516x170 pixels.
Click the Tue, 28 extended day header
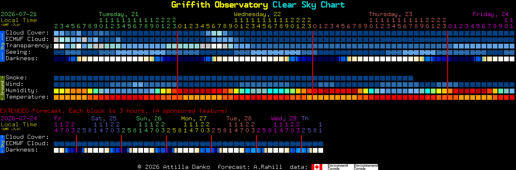tap(239, 118)
